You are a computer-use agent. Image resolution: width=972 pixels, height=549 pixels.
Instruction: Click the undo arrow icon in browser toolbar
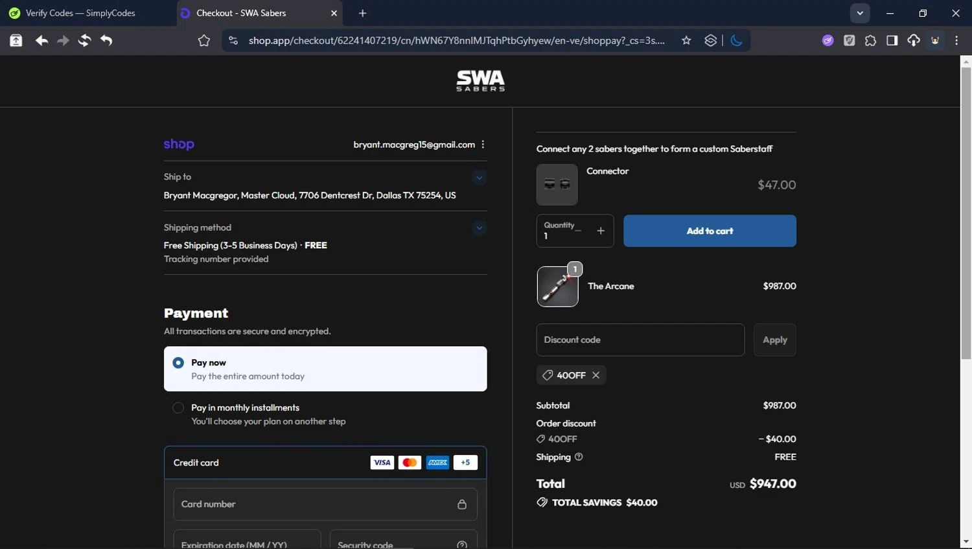(106, 40)
